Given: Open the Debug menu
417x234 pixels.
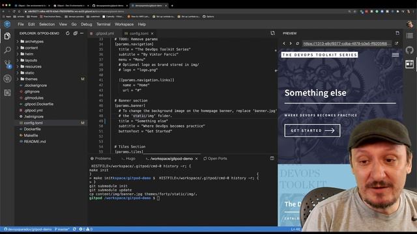Looking at the screenshot, I should (x=87, y=24).
